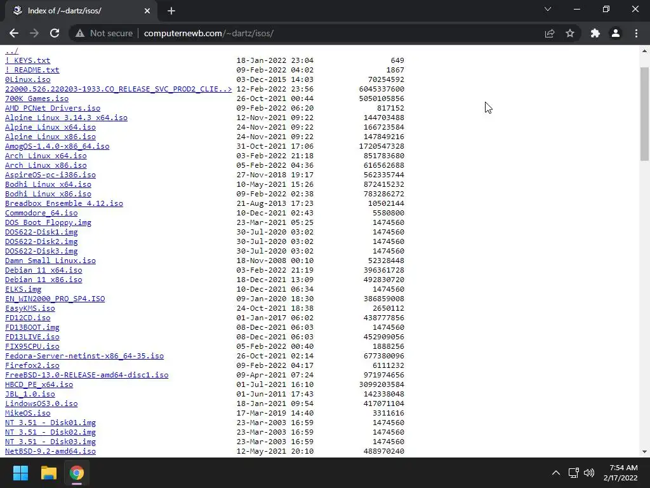The width and height of the screenshot is (650, 488).
Task: Download Alpine_Linux_3.14.3_x64.iso
Action: 66,118
